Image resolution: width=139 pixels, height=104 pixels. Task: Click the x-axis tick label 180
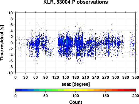click(76, 77)
